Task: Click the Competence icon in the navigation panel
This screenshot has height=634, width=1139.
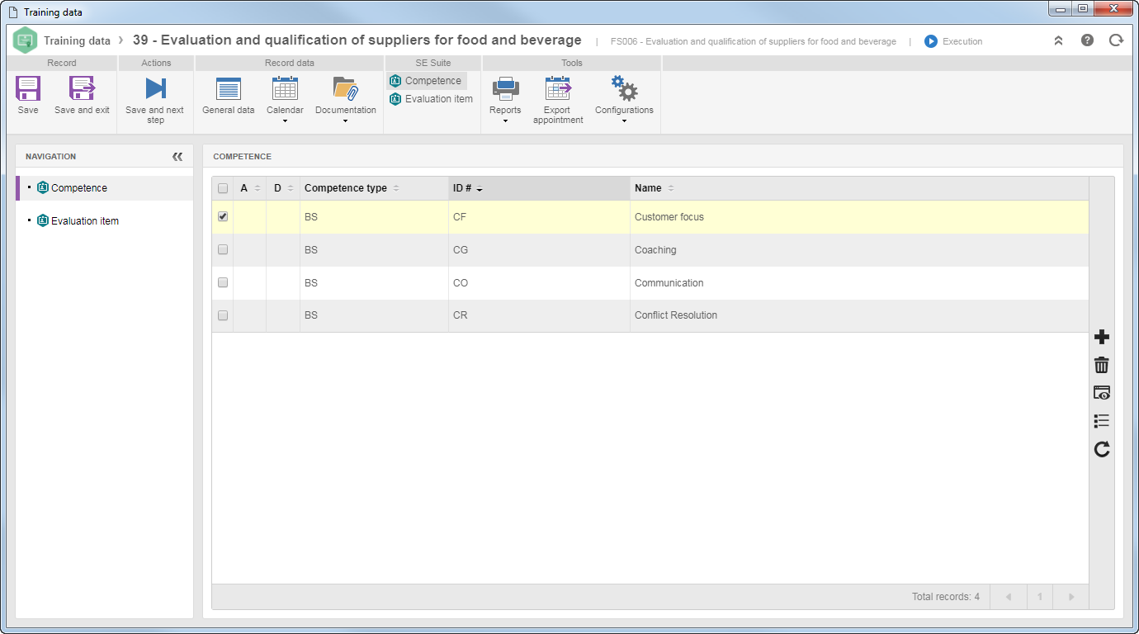Action: tap(43, 187)
